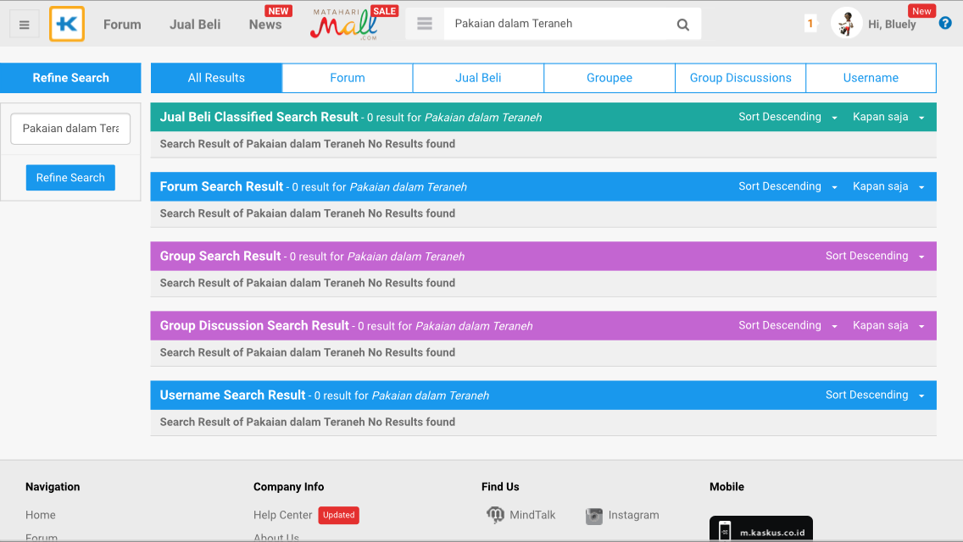Click the red Updated badge next to Help Center

point(338,515)
